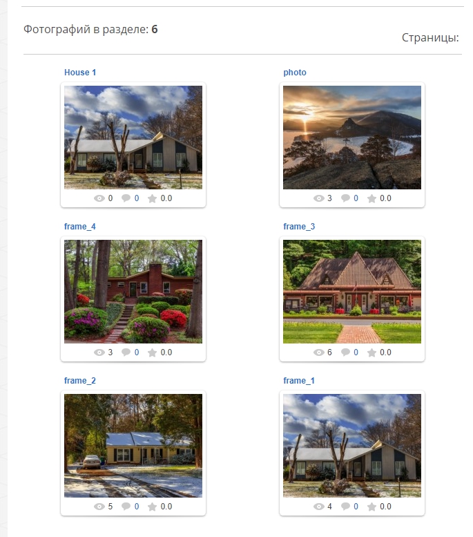This screenshot has height=537, width=473.
Task: Click the views eye icon under frame_2
Action: 99,507
